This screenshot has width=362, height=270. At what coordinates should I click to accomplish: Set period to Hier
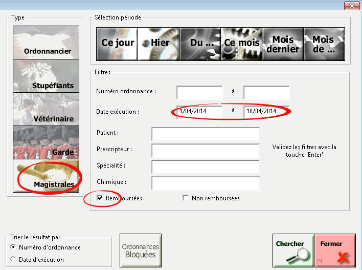point(159,44)
